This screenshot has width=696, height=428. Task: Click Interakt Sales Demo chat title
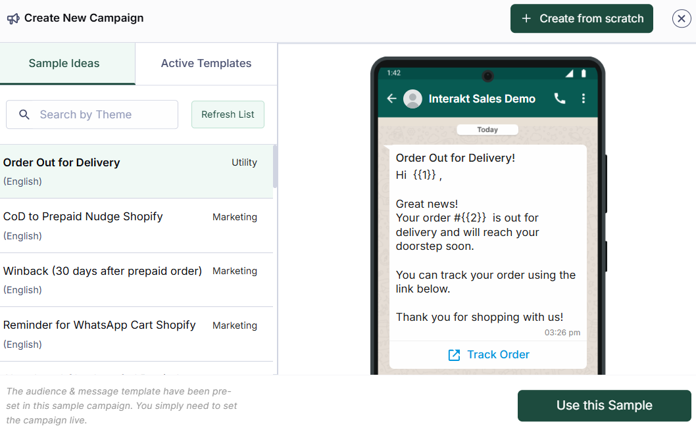[x=482, y=99]
